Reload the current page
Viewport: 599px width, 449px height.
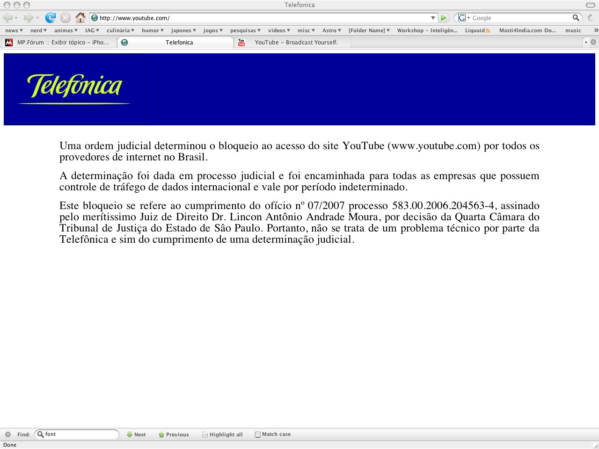pyautogui.click(x=50, y=18)
